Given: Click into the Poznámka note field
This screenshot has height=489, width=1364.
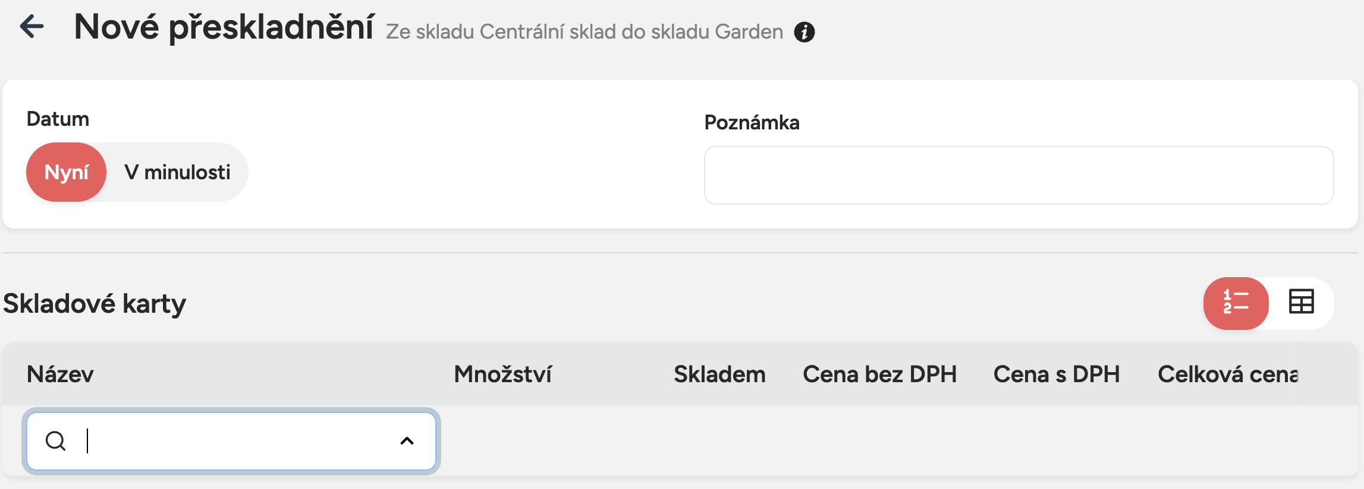Looking at the screenshot, I should click(1018, 176).
